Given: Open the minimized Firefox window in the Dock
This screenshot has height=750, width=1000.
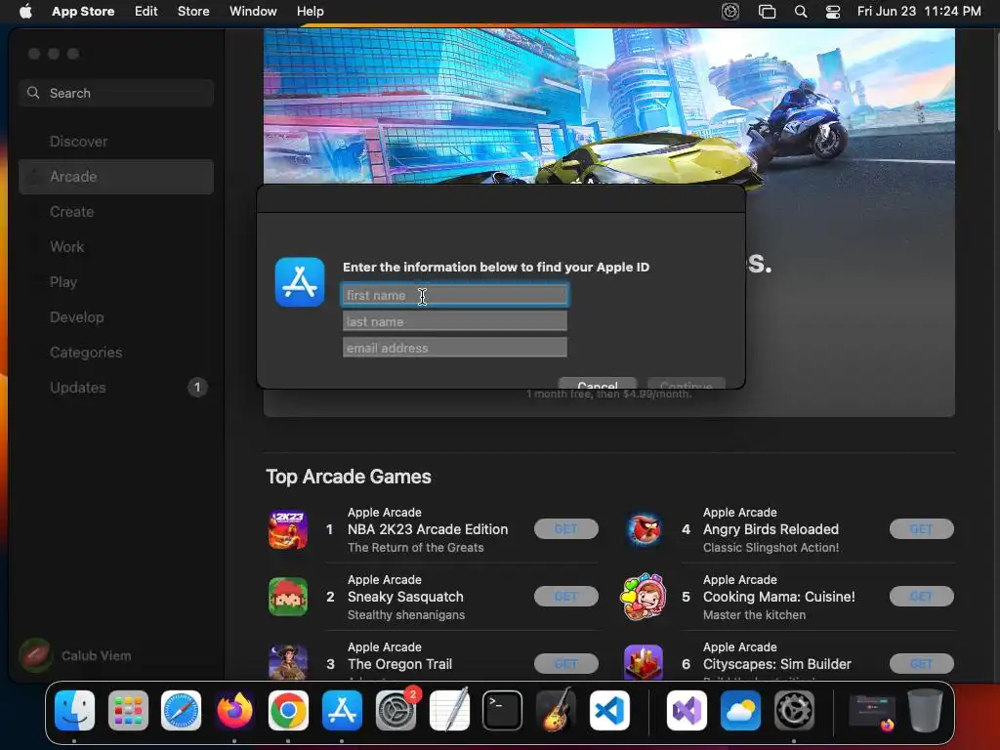Looking at the screenshot, I should pos(872,712).
